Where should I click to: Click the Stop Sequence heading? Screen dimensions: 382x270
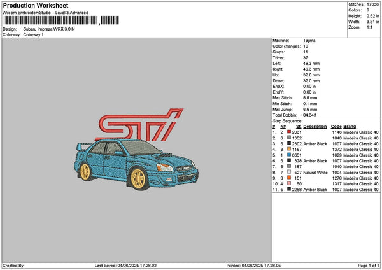pos(288,121)
